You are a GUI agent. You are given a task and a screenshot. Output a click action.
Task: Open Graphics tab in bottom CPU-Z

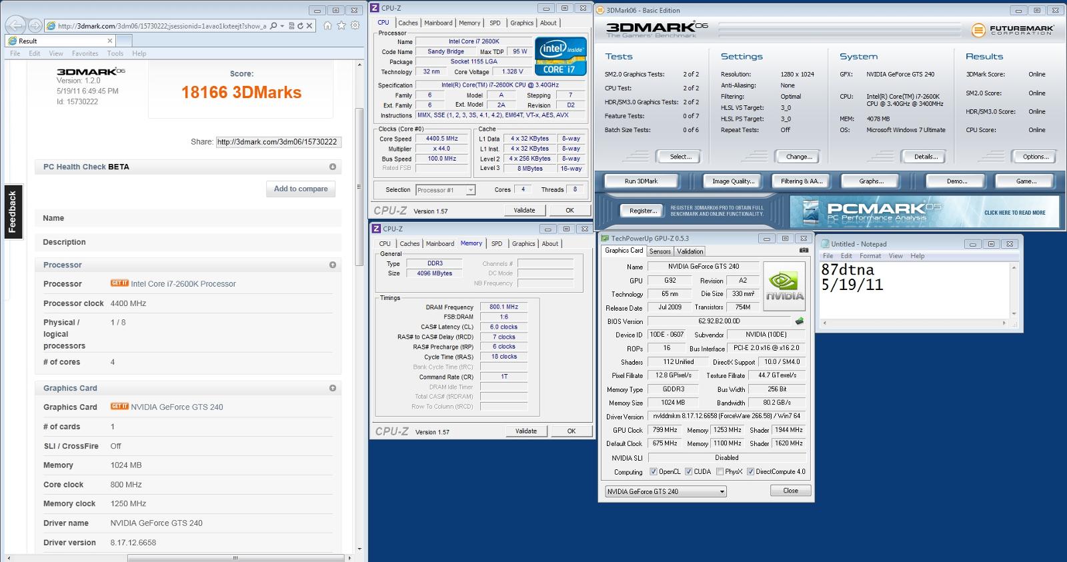coord(523,243)
